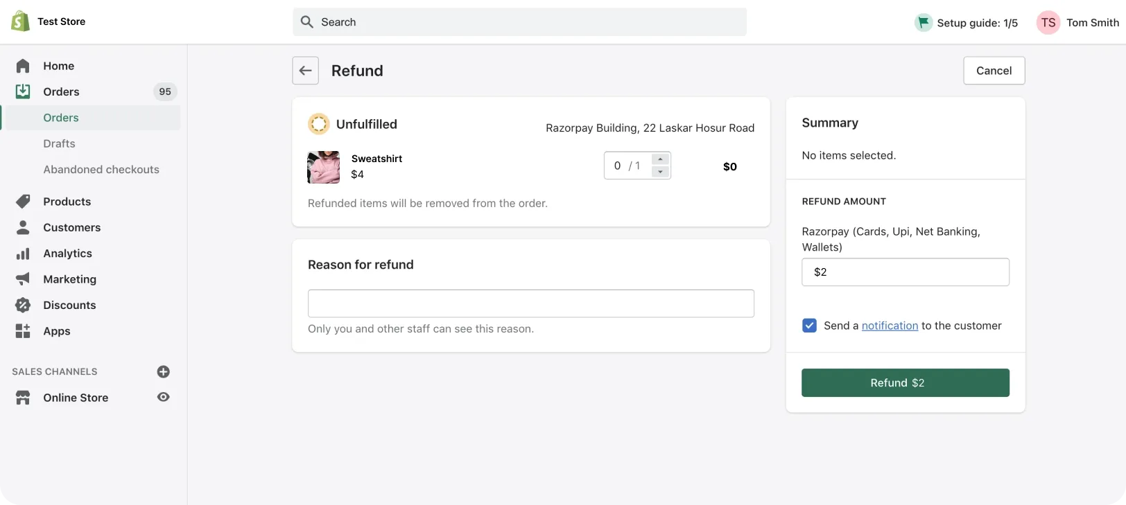This screenshot has height=505, width=1126.
Task: Increase Sweatshirt refund quantity with up arrow
Action: 661,159
